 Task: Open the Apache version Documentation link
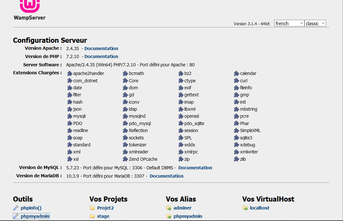[x=101, y=48]
